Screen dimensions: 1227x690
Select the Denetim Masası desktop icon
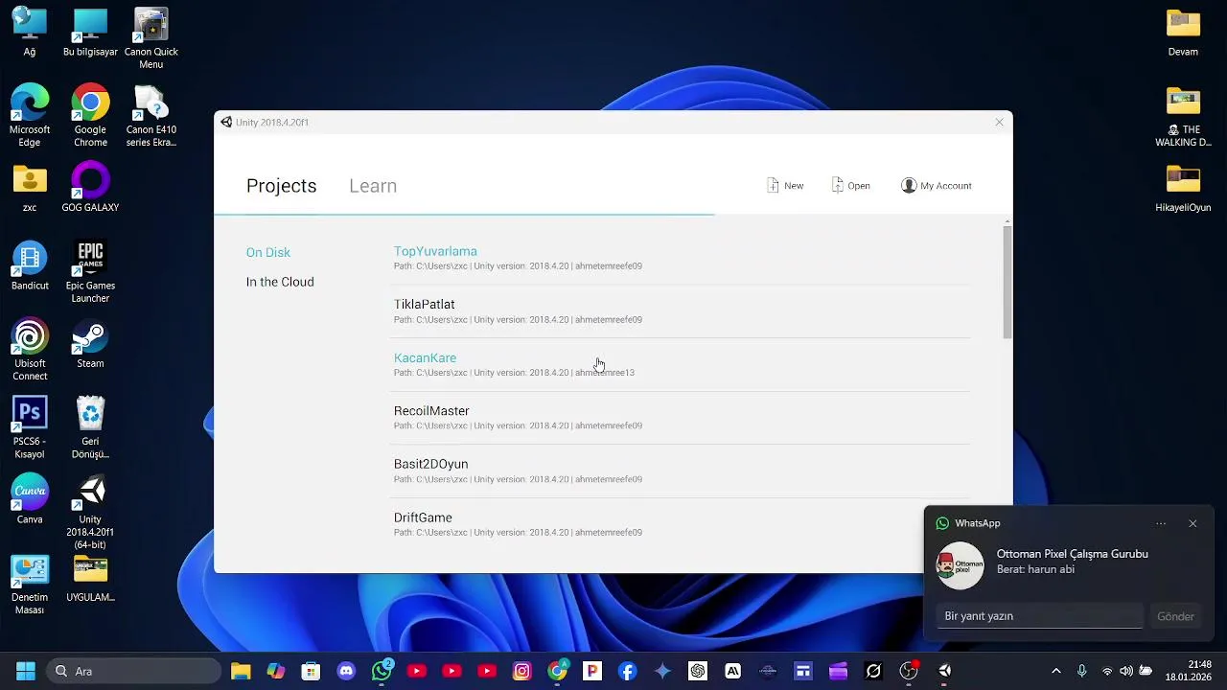pyautogui.click(x=30, y=585)
